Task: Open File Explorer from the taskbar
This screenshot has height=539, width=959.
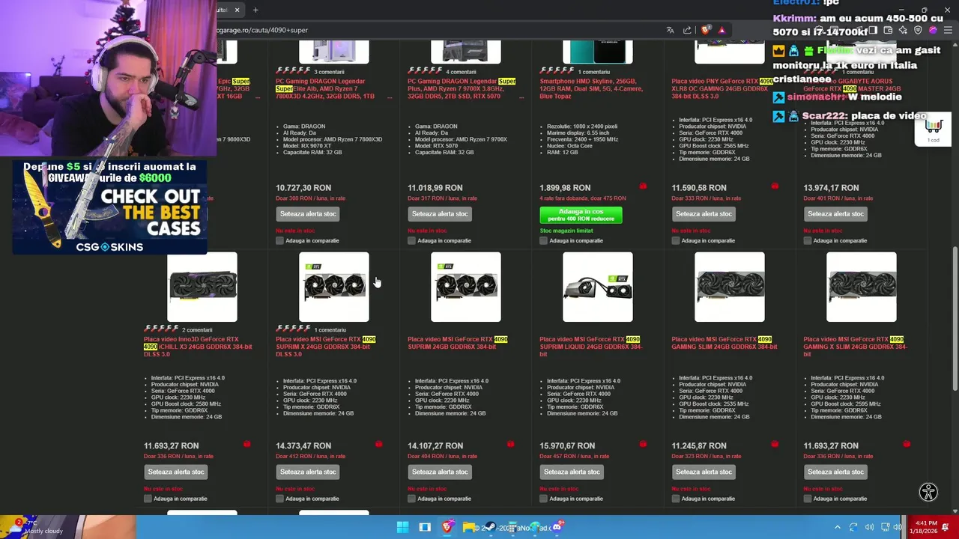Action: click(469, 527)
